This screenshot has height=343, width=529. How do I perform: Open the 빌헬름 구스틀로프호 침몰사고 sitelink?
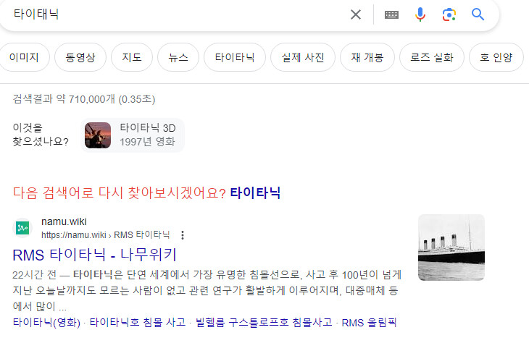[x=264, y=323]
